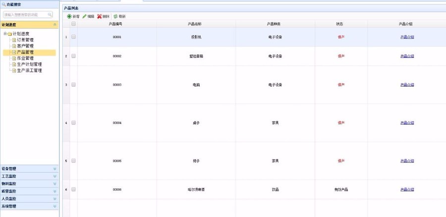Open 生产派工管理 in the tree
The image size is (446, 217).
(x=30, y=70)
